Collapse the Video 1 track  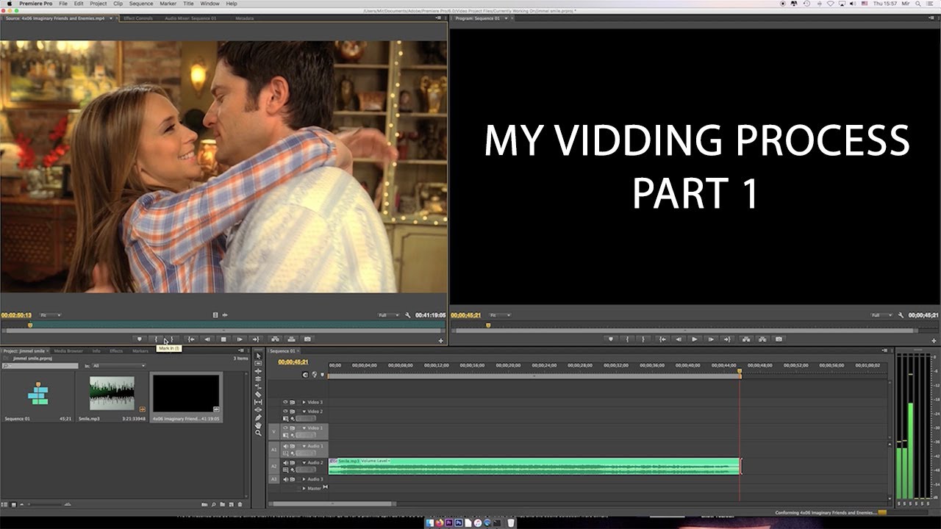(304, 428)
